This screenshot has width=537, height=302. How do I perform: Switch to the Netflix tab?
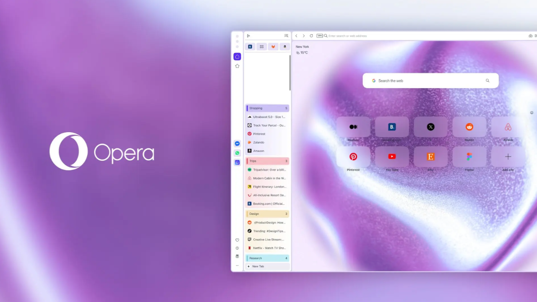click(267, 248)
